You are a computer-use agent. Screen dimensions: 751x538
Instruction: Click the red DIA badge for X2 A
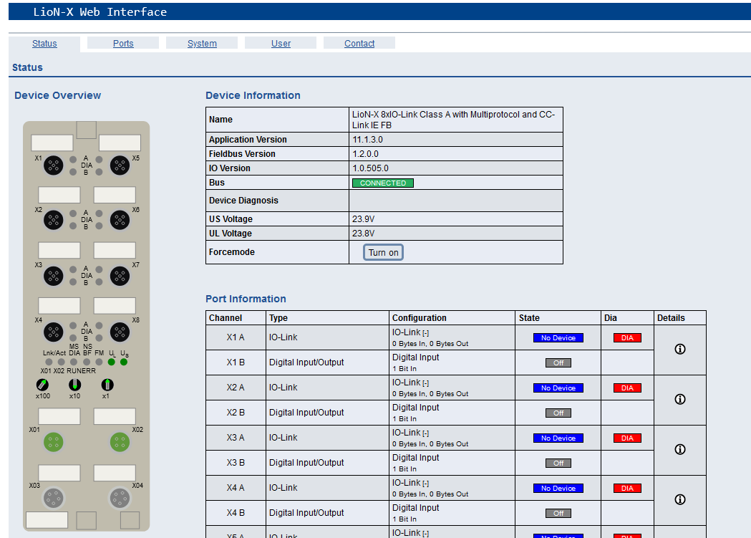[x=627, y=388]
